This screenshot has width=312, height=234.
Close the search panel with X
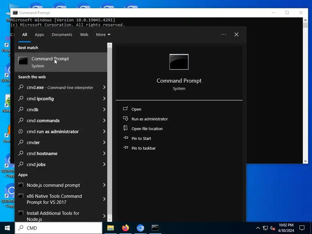pyautogui.click(x=236, y=35)
